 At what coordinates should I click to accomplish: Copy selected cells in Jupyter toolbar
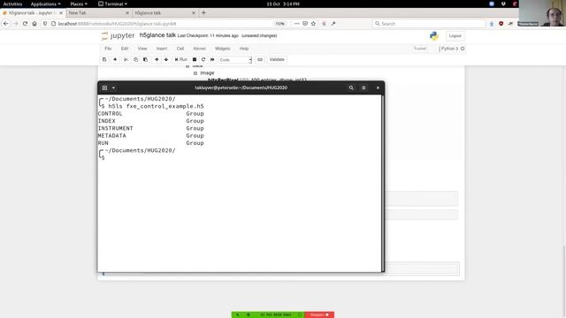pyautogui.click(x=135, y=59)
